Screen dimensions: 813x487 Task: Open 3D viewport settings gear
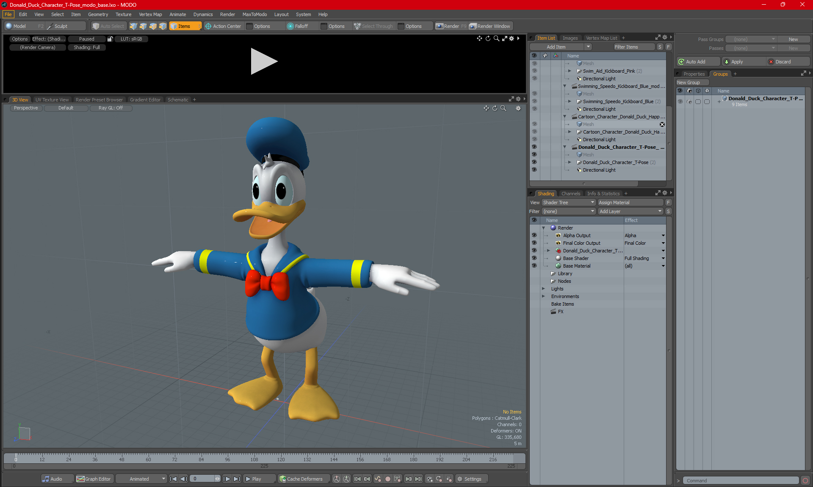pos(518,108)
